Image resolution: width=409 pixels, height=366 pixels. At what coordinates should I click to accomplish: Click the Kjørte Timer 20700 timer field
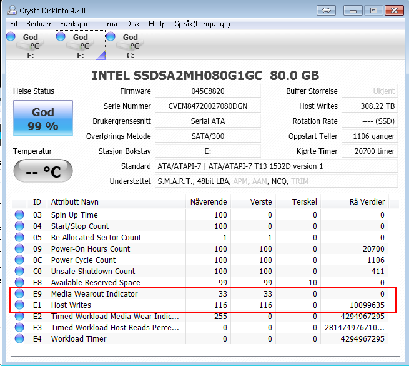coord(370,151)
